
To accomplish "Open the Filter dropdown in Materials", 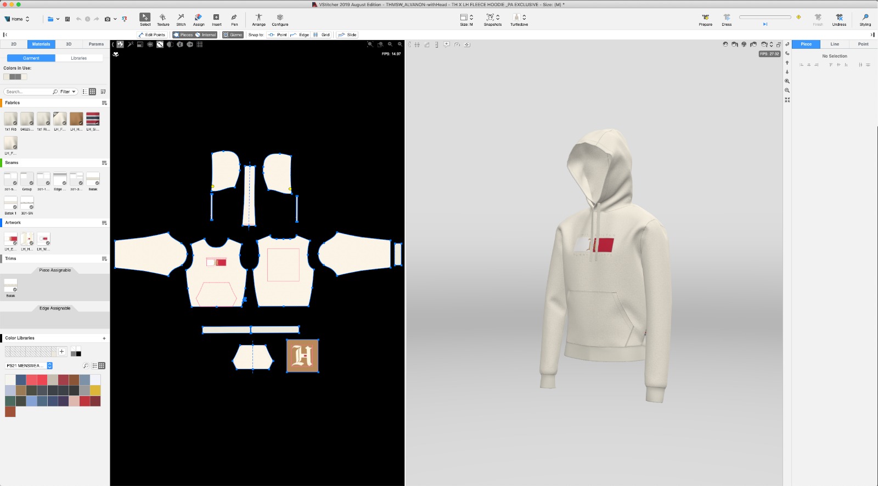I will point(68,92).
